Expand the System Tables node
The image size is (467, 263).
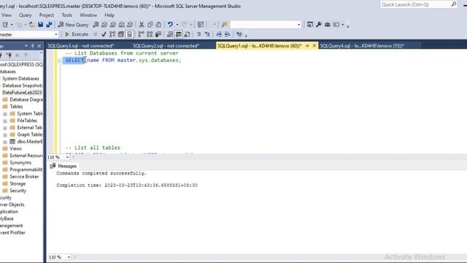tap(5, 114)
